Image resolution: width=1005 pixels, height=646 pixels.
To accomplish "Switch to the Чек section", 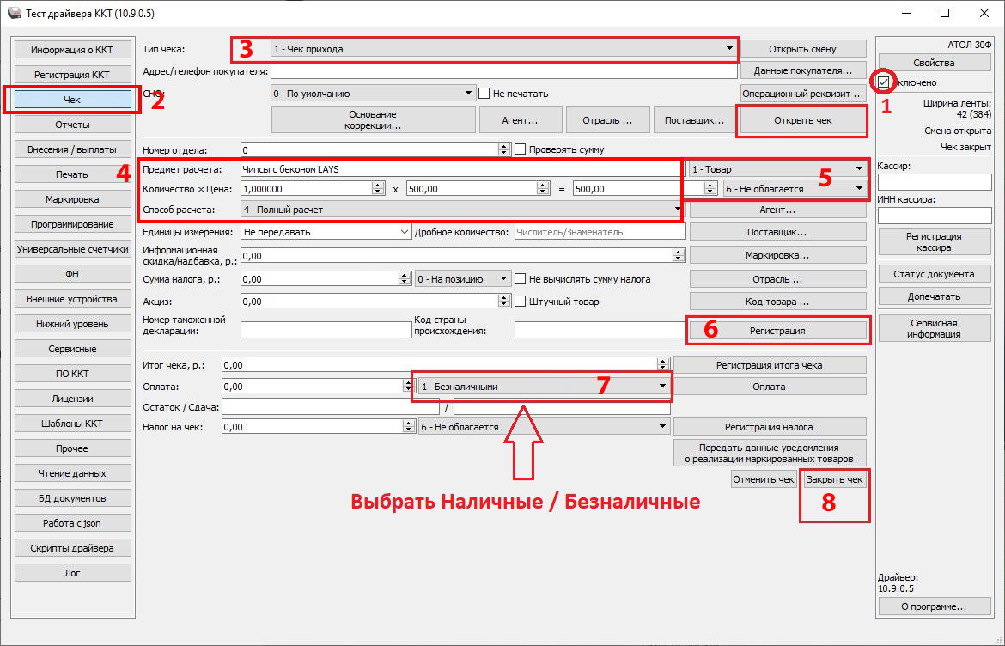I will coord(73,100).
